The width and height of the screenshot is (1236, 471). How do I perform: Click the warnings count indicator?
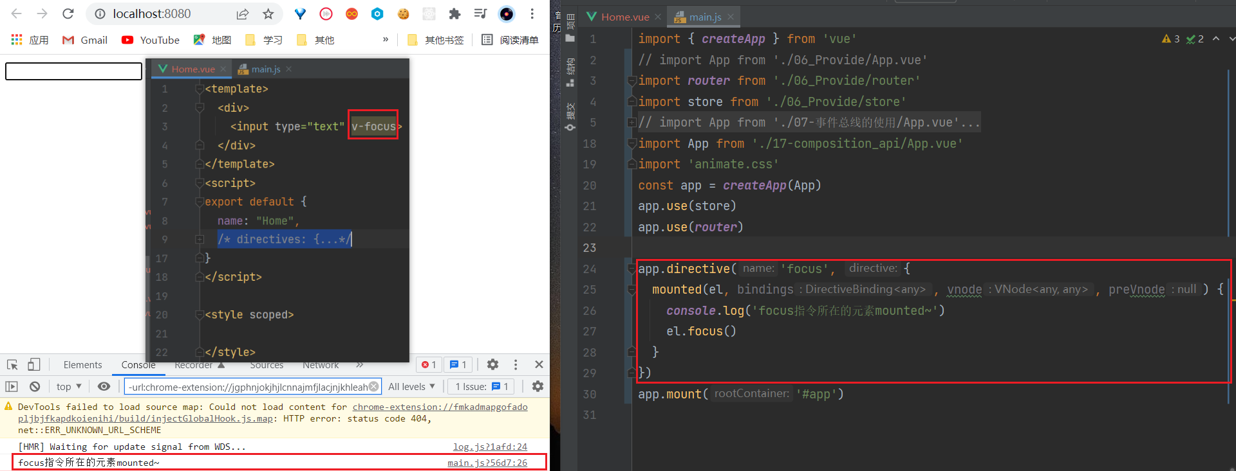pos(1171,39)
